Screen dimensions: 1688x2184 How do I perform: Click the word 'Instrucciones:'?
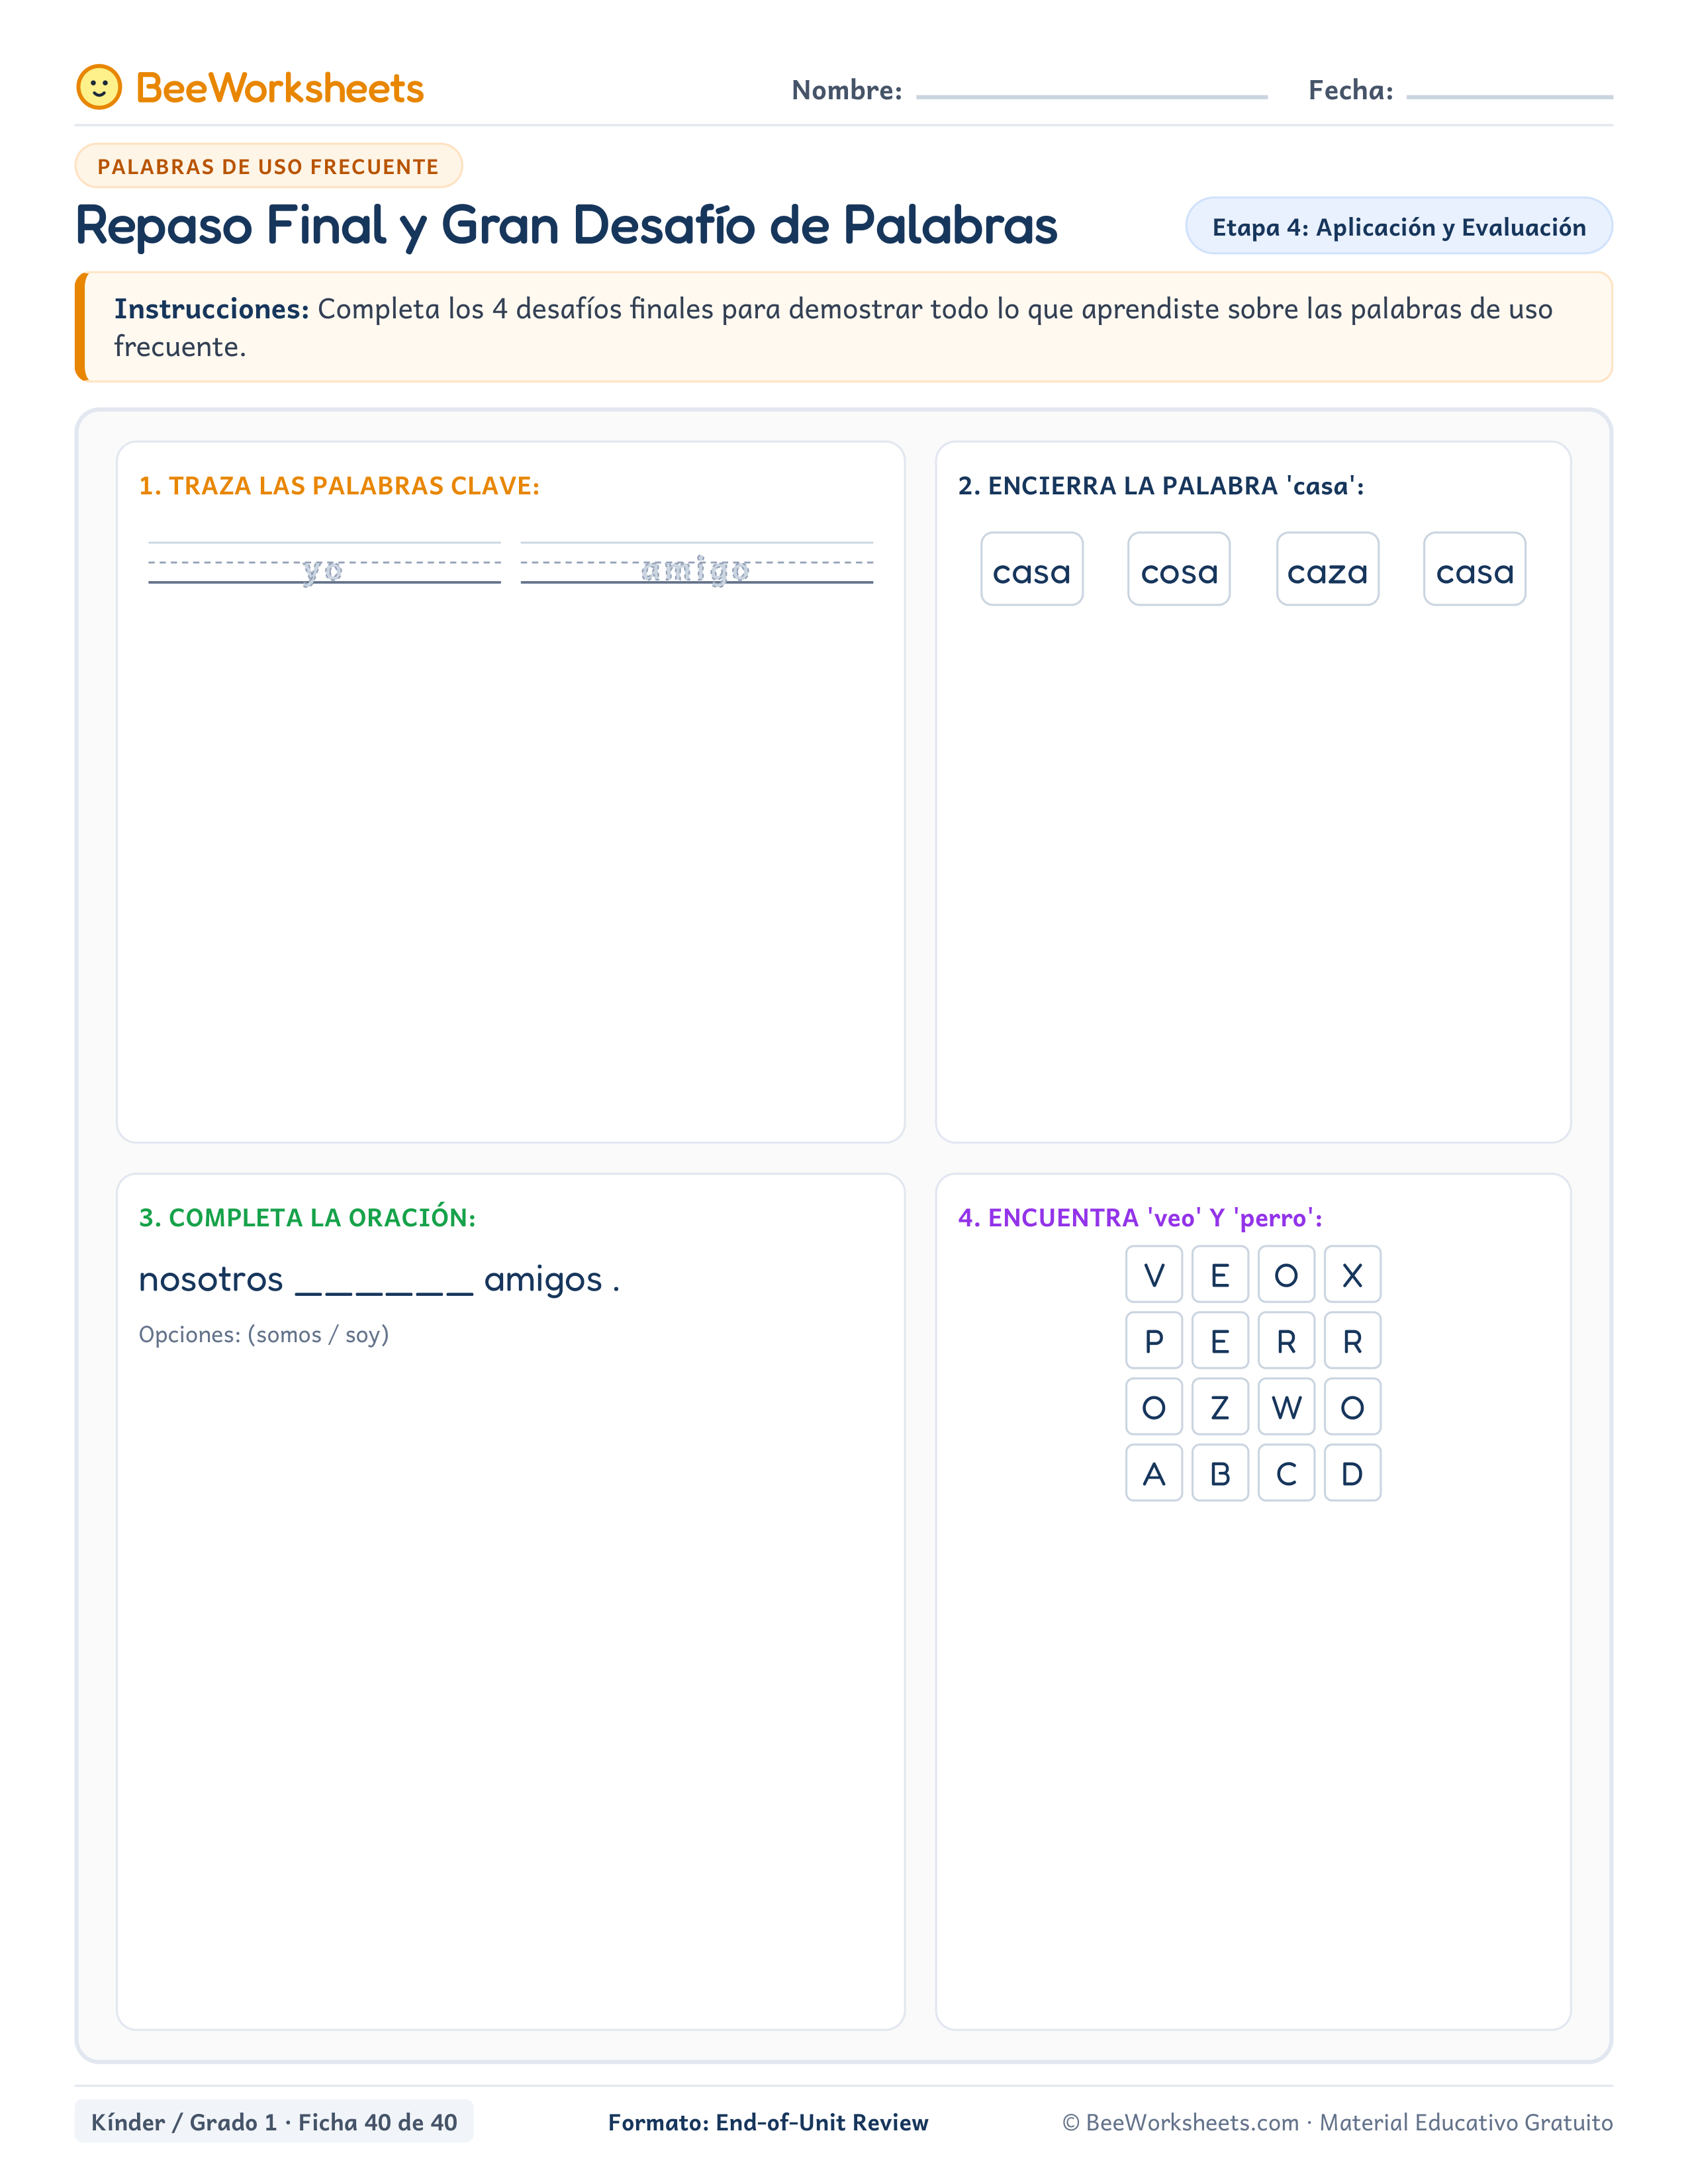(x=211, y=309)
